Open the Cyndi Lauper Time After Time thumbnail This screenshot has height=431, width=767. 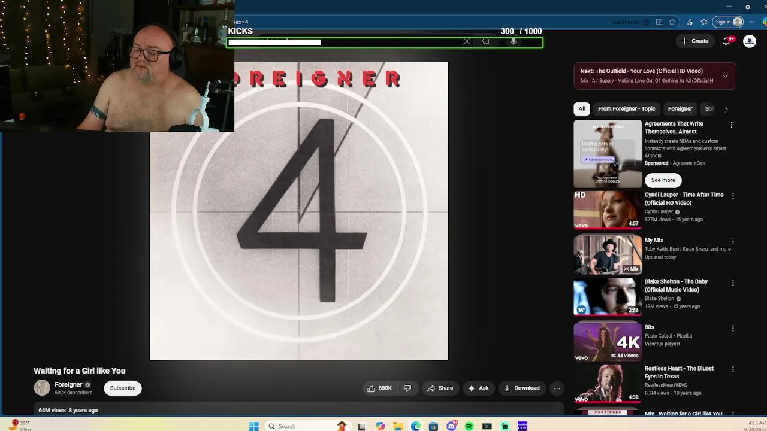tap(608, 210)
